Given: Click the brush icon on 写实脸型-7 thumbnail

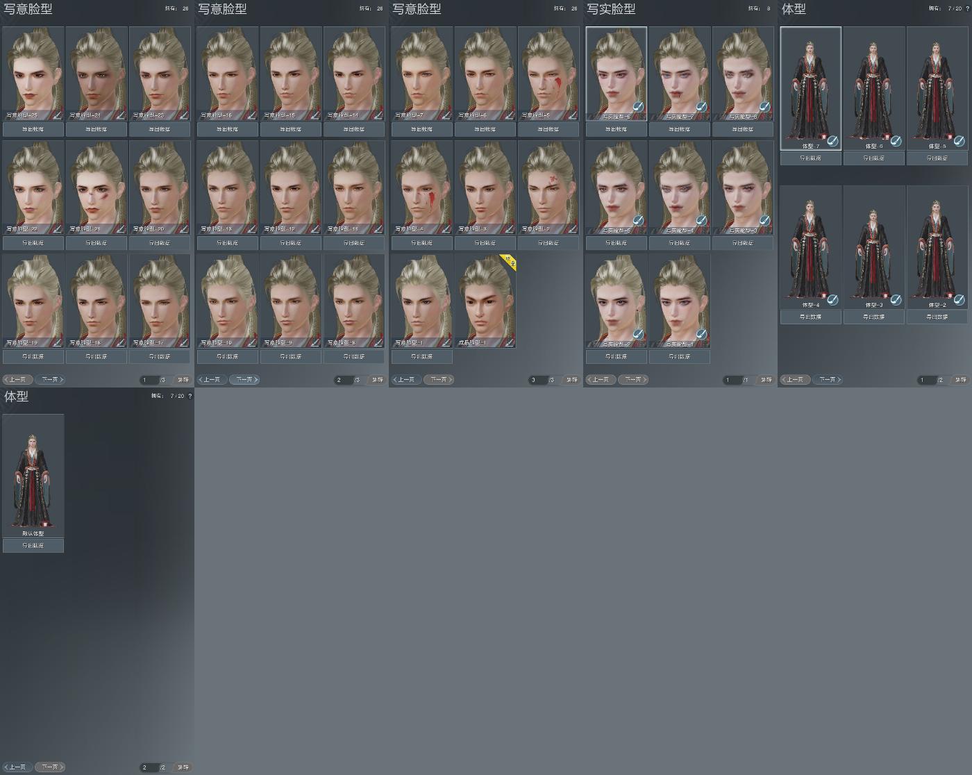Looking at the screenshot, I should 701,107.
